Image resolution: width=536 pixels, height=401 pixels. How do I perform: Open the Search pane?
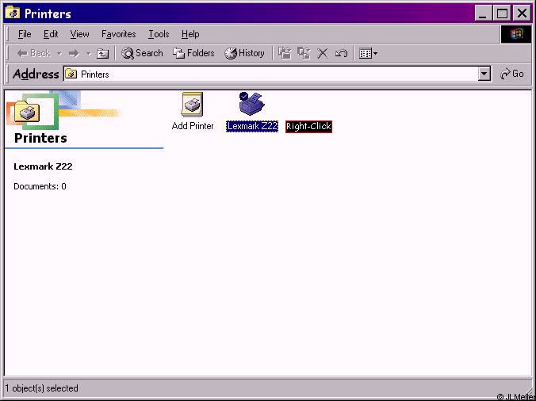142,53
